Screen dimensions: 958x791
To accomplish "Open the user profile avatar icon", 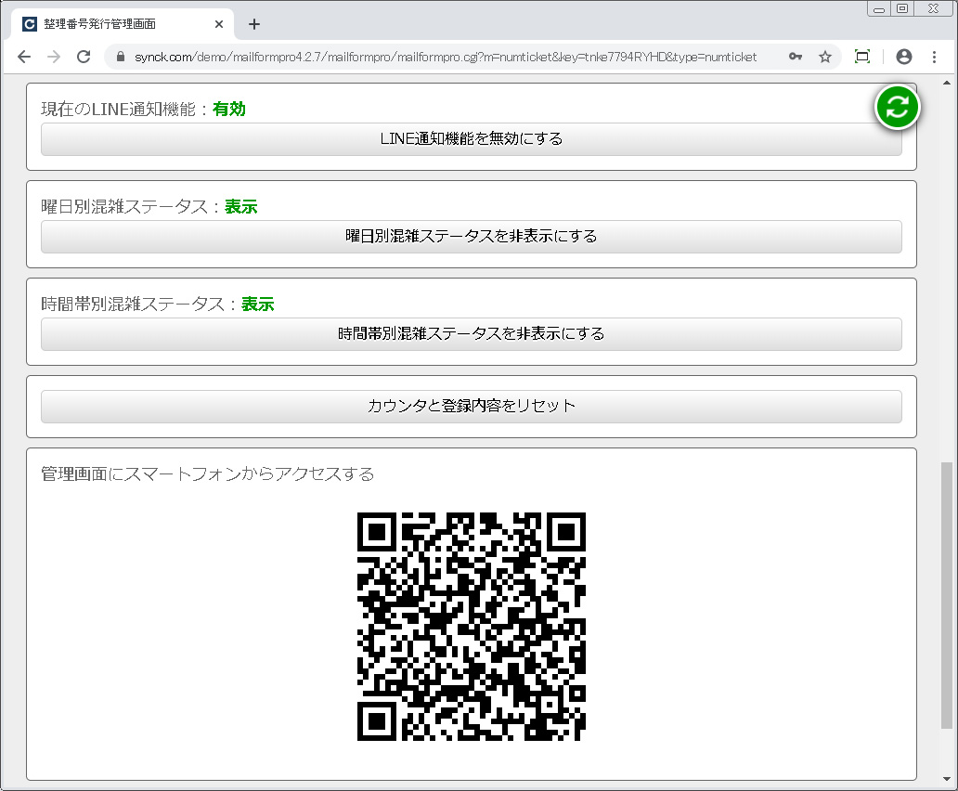I will tap(903, 57).
